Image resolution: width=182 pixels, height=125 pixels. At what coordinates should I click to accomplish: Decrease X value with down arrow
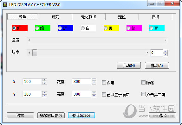(45, 83)
